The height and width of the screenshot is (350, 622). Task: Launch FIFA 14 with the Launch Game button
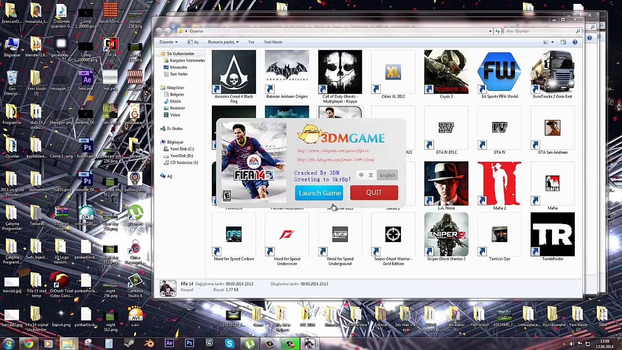pos(319,193)
